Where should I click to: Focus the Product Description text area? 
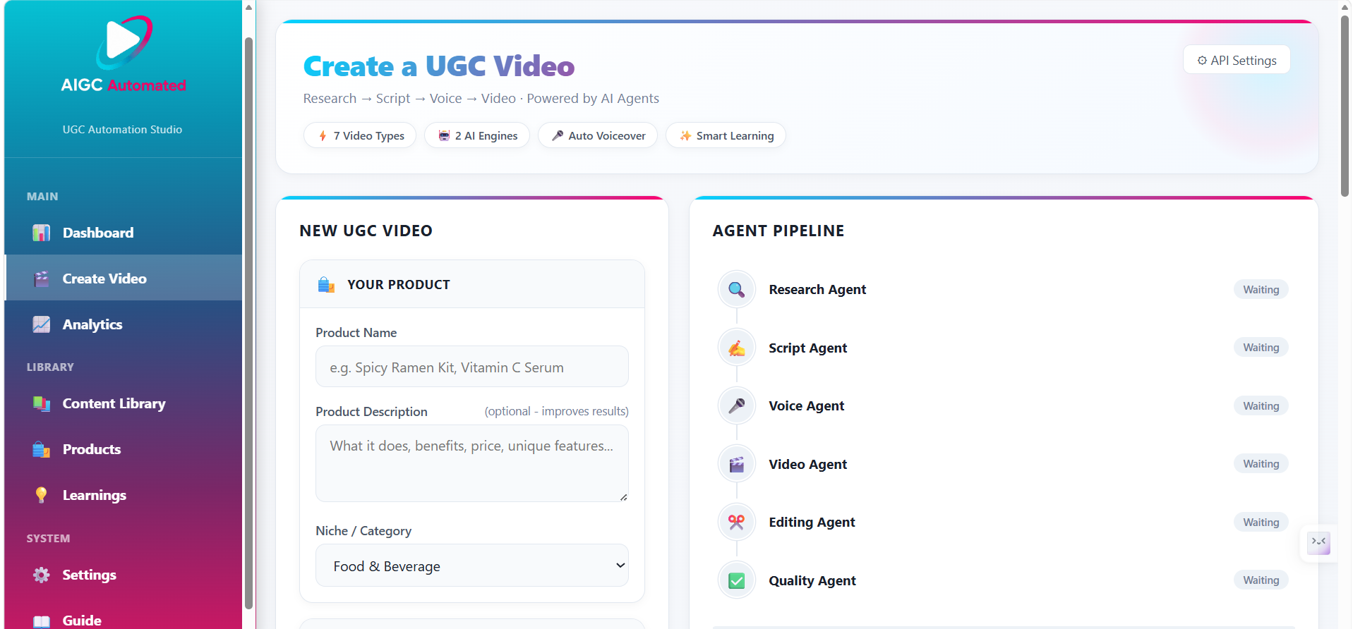coord(472,463)
